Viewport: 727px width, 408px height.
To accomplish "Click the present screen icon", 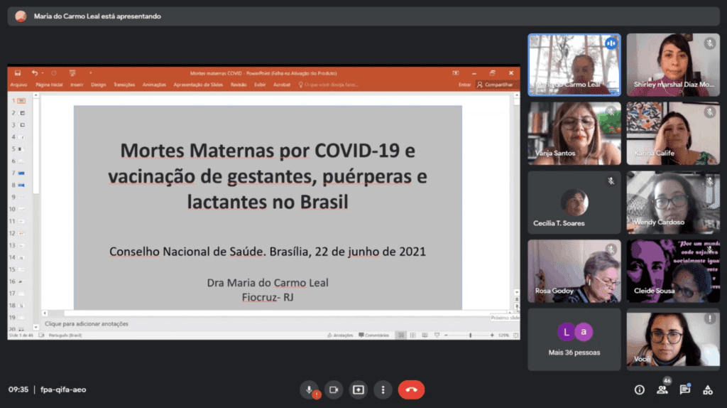I will click(x=359, y=390).
